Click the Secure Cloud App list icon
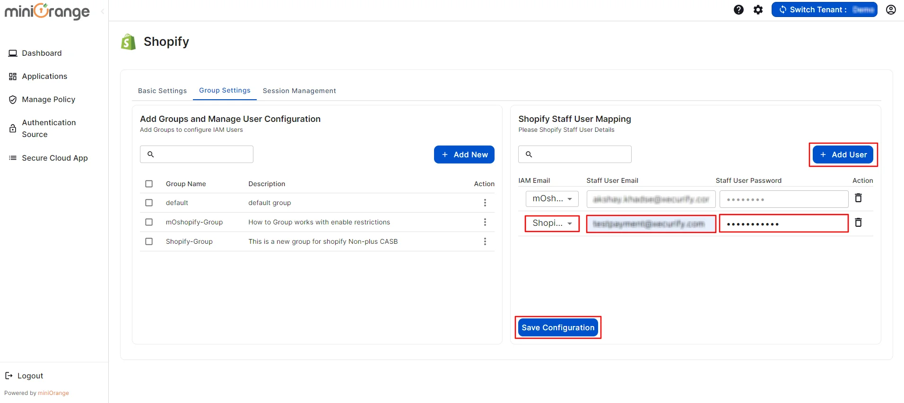The width and height of the screenshot is (904, 403). click(x=13, y=158)
